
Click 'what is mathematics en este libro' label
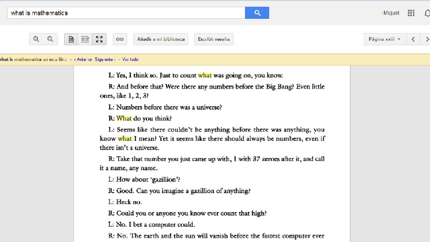[x=33, y=59]
